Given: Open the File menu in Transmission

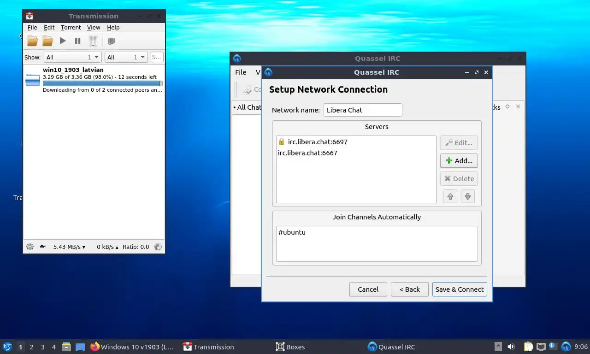Looking at the screenshot, I should click(32, 28).
